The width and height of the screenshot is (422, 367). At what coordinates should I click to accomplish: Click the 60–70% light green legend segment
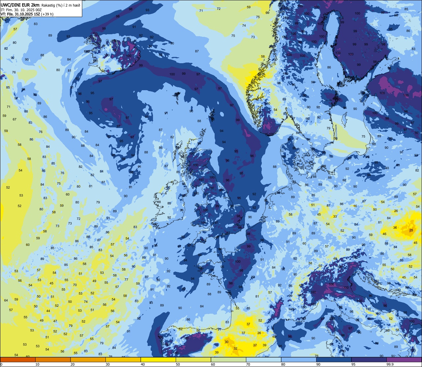pos(228,359)
